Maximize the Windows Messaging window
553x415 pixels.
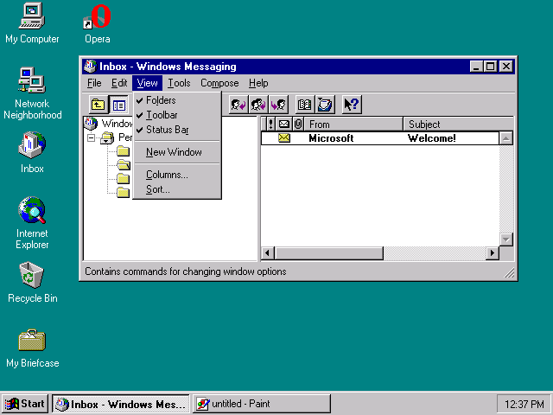click(490, 67)
